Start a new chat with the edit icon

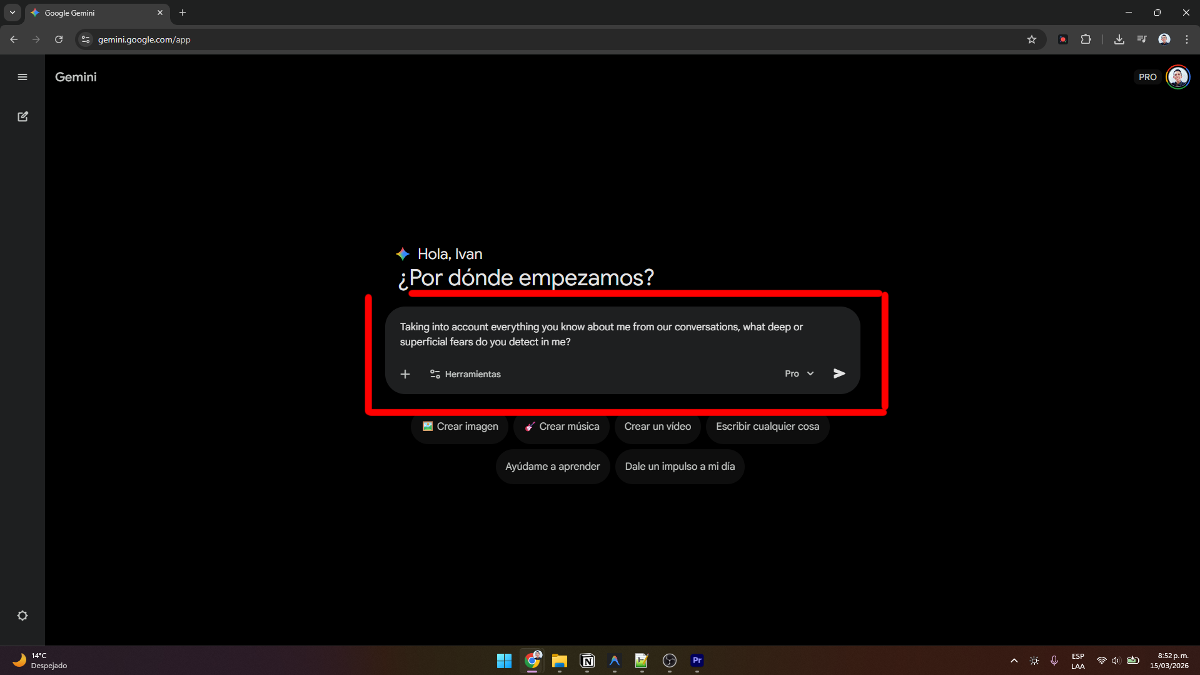(x=23, y=116)
